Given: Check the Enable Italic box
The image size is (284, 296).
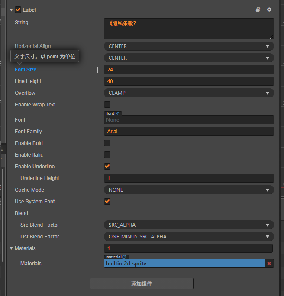Looking at the screenshot, I should tap(107, 155).
